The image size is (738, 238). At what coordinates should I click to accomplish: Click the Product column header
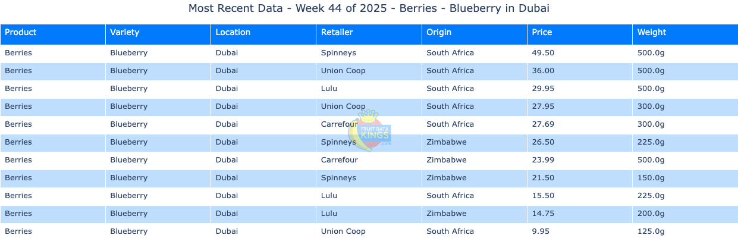21,33
